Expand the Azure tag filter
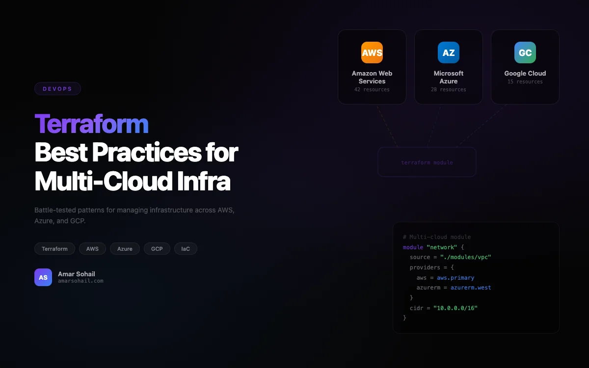589x368 pixels. pyautogui.click(x=125, y=249)
